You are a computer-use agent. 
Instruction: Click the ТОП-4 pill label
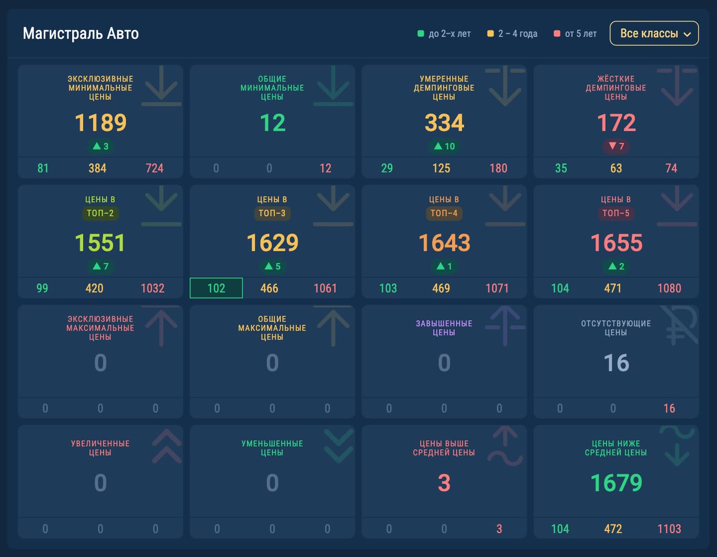click(x=444, y=213)
